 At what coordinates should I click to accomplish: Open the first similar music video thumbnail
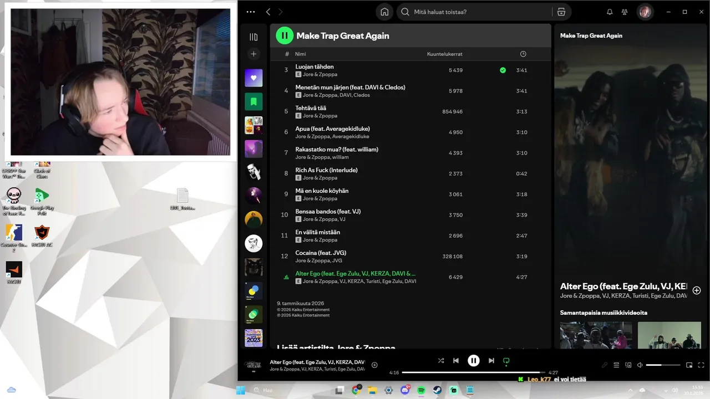click(596, 335)
